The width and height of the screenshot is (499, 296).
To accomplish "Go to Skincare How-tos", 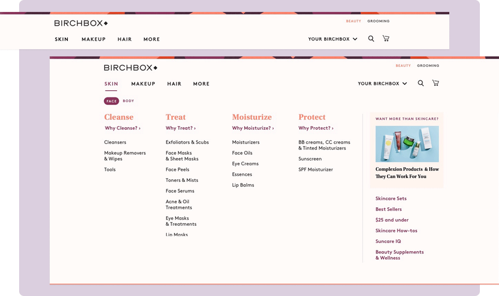I will (x=396, y=231).
